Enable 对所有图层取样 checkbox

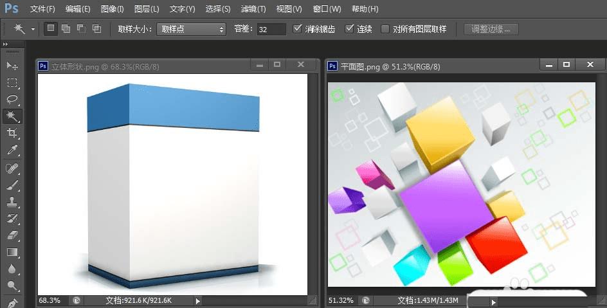[x=385, y=29]
